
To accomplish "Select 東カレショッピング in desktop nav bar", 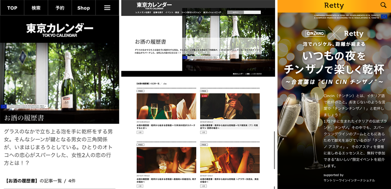I will click(x=212, y=12).
